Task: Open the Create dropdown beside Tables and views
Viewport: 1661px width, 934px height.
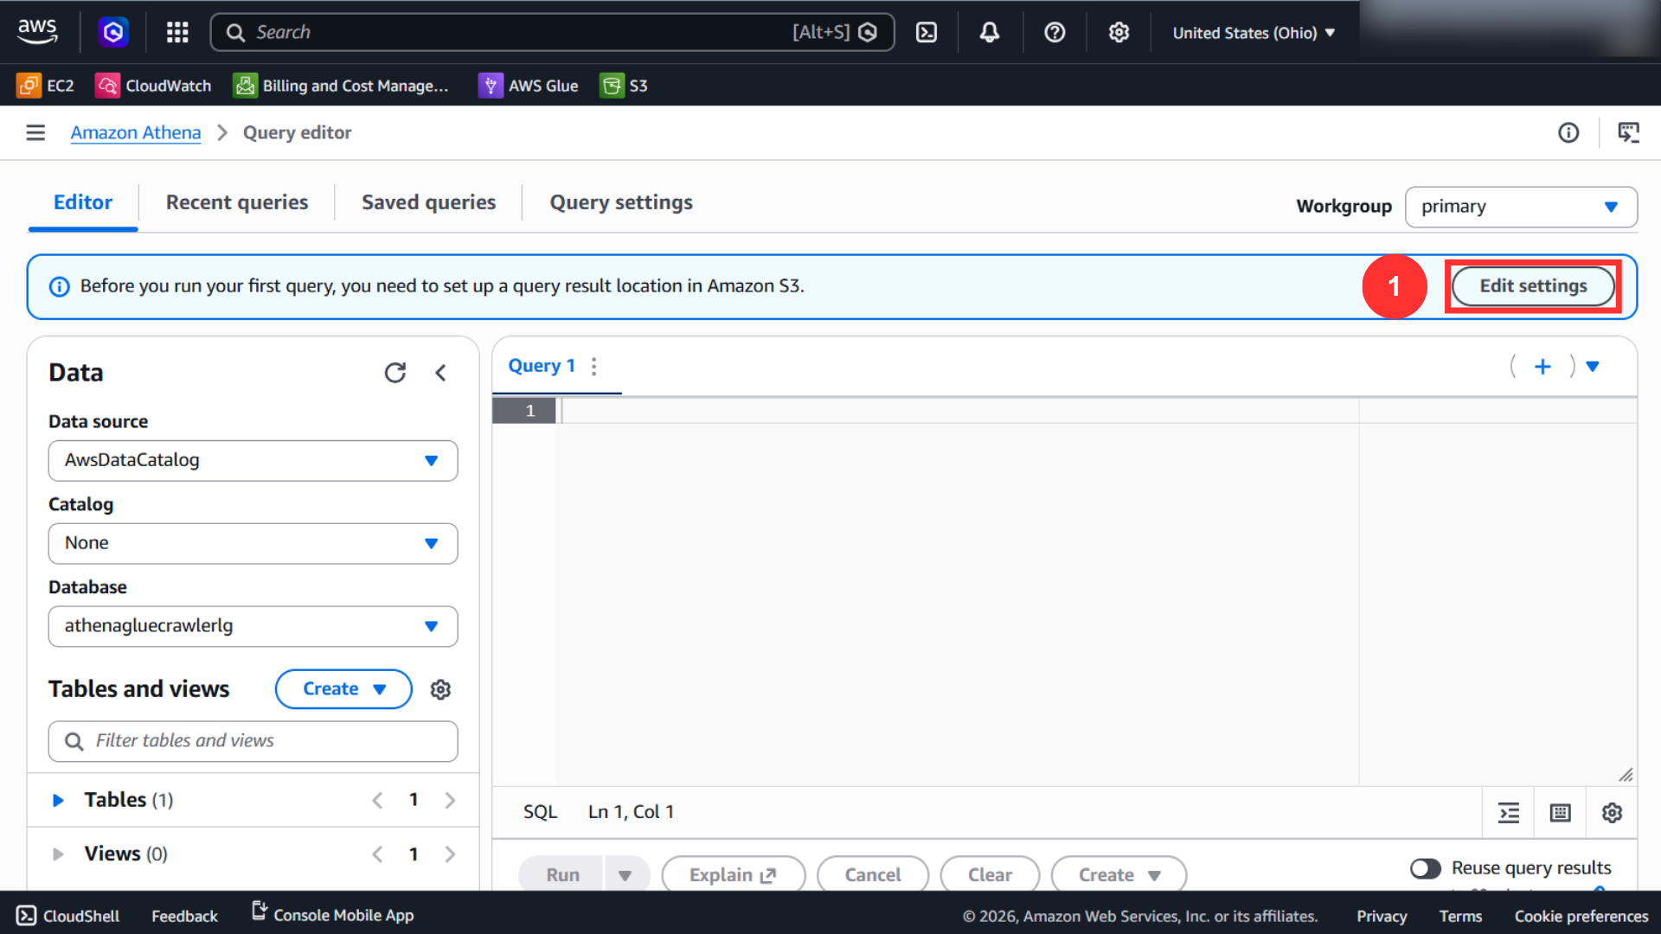Action: tap(343, 689)
